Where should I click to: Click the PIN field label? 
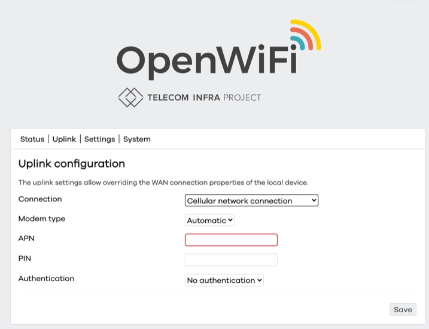25,258
